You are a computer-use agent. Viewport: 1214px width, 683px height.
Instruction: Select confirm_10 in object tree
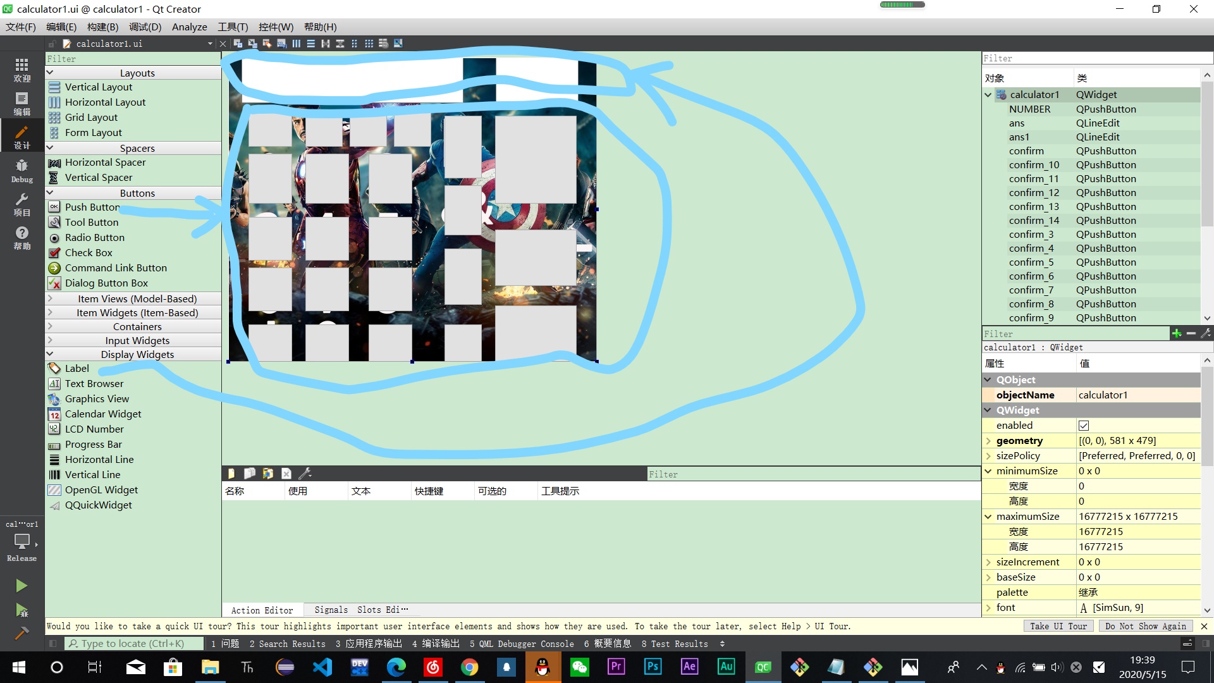tap(1034, 165)
